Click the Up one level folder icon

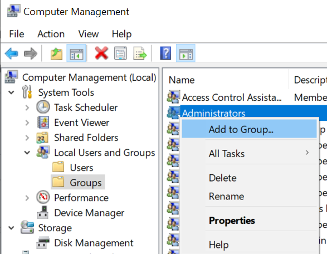[56, 53]
